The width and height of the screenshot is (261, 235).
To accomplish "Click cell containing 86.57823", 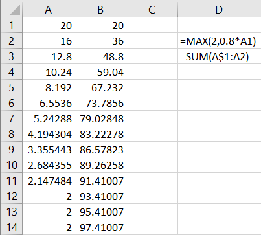I will (x=100, y=150).
